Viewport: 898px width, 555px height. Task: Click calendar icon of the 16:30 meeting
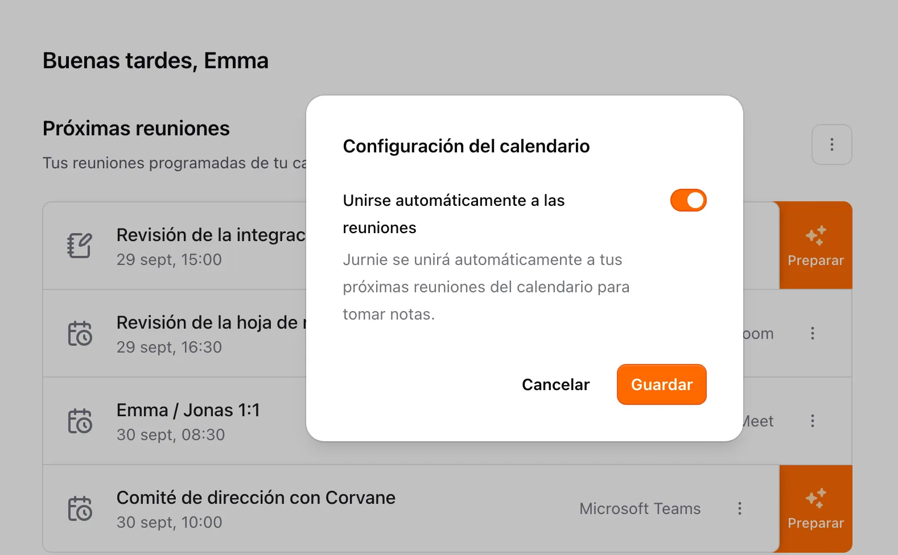tap(80, 333)
